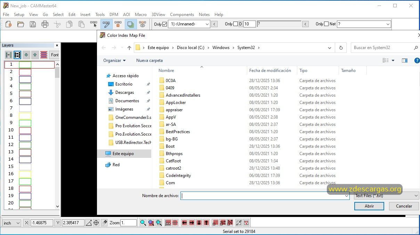Toggle the Only D-code checkbox
Viewport: 420px width, 235px height.
click(235, 24)
